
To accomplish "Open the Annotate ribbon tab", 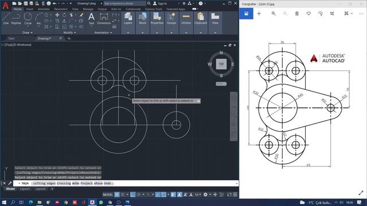I will tap(44, 9).
